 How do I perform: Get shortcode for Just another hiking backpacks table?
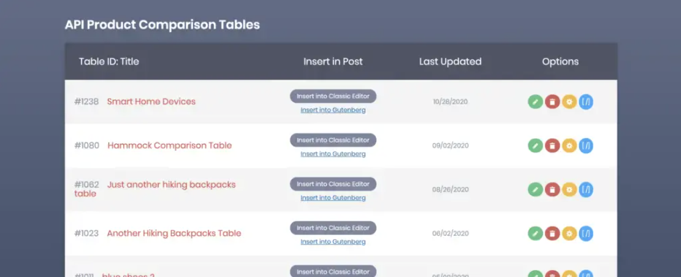click(x=586, y=189)
